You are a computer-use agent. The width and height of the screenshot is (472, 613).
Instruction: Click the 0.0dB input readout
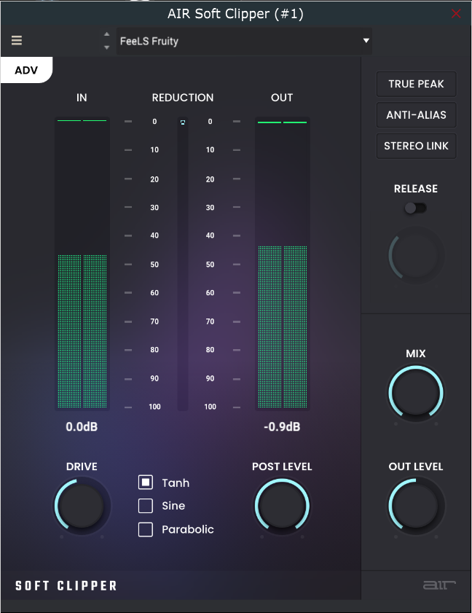point(82,426)
